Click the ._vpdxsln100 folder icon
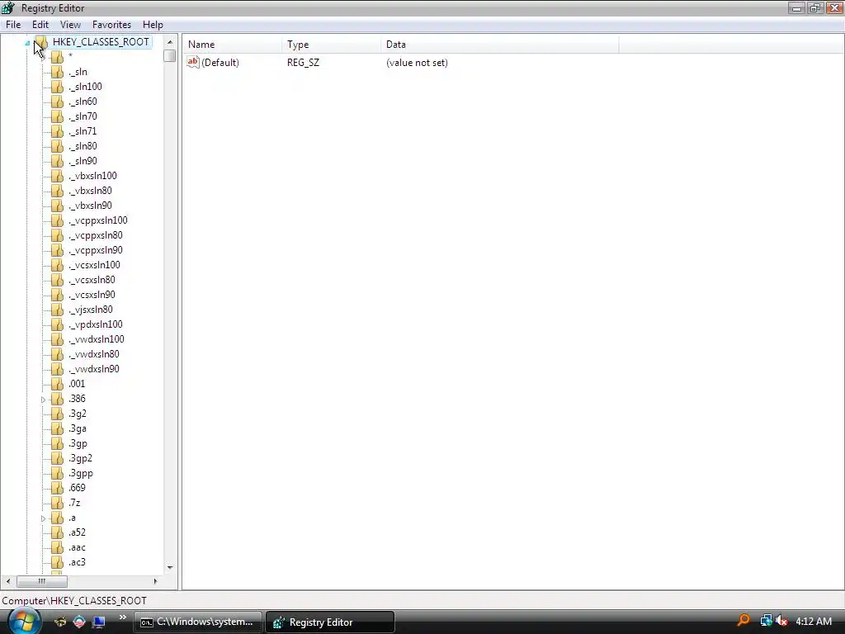 tap(57, 324)
